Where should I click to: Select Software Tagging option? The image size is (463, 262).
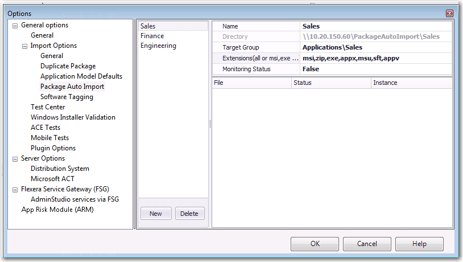67,97
